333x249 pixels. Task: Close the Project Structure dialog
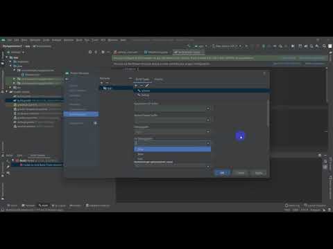point(264,73)
